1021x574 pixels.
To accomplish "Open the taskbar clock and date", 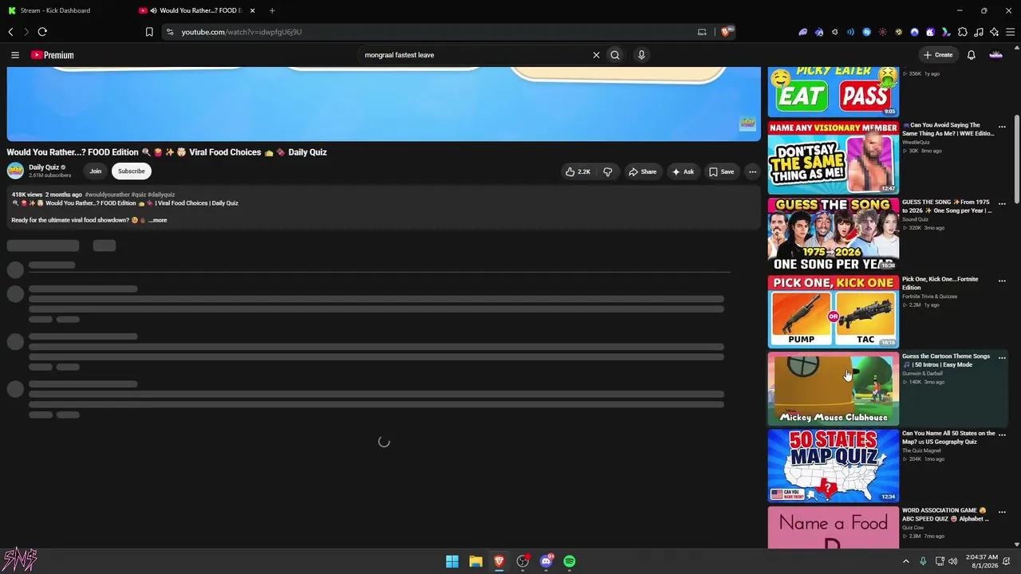I will coord(981,561).
